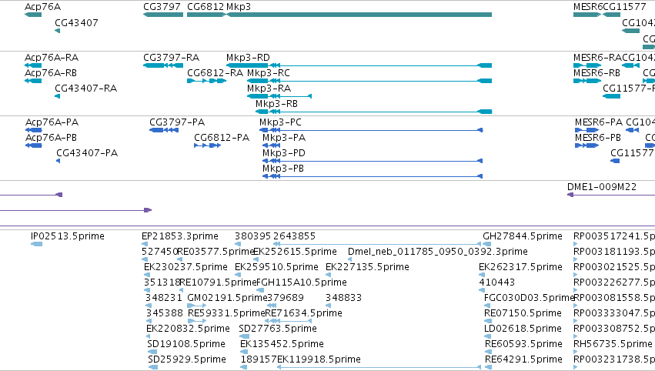This screenshot has height=371, width=655.
Task: Click protein CG43407-PA
Action: click(58, 162)
